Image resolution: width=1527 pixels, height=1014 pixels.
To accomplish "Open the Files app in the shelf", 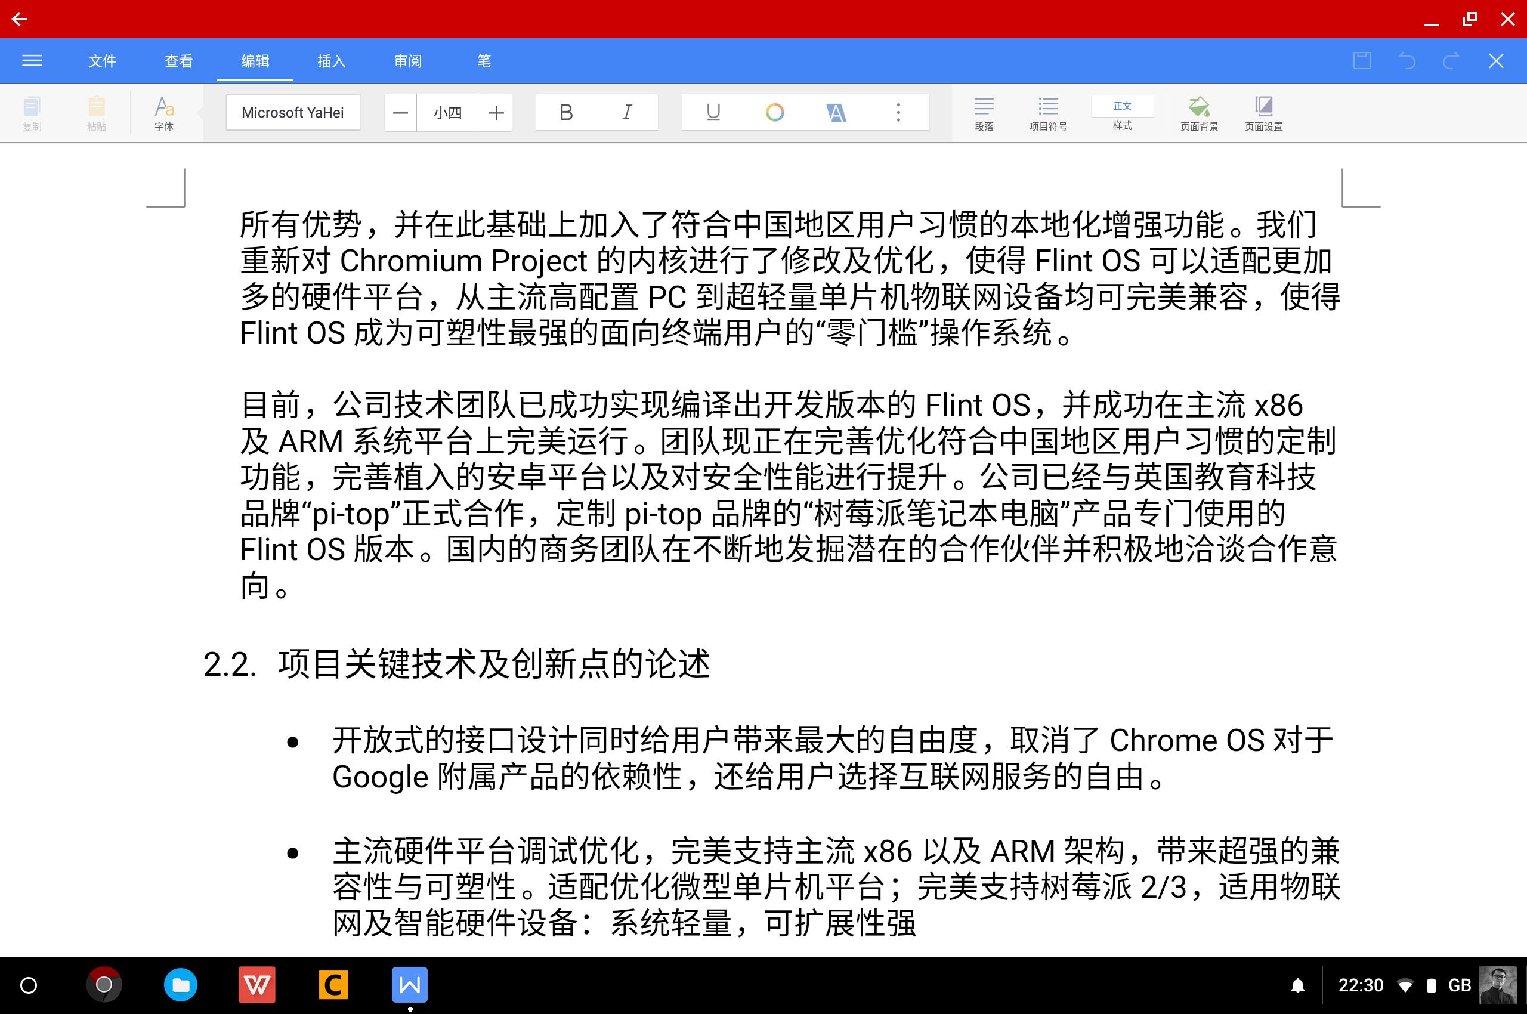I will 181,985.
